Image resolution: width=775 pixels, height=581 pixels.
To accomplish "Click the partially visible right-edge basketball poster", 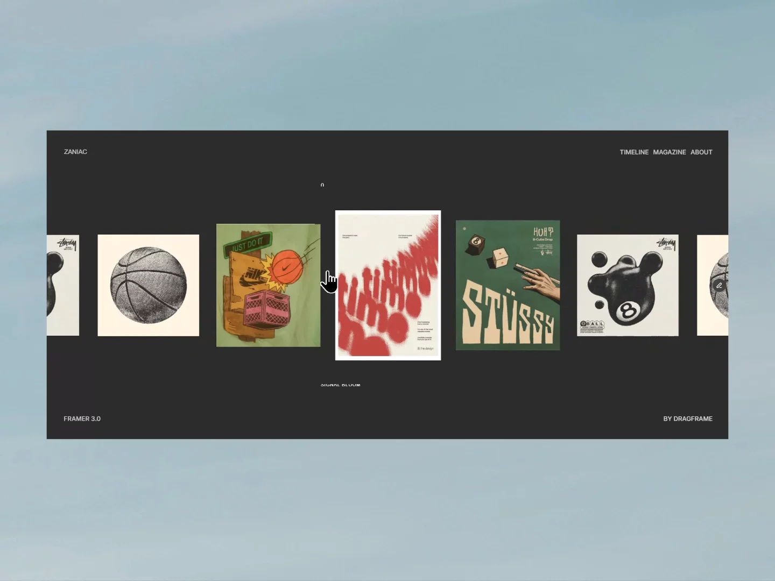I will 713,285.
